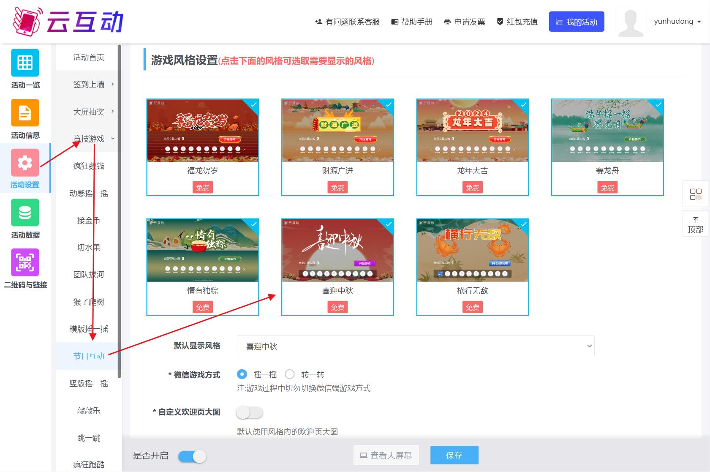Select the 财源广进 style thumbnail
Screen dimensions: 710x472
pos(337,131)
